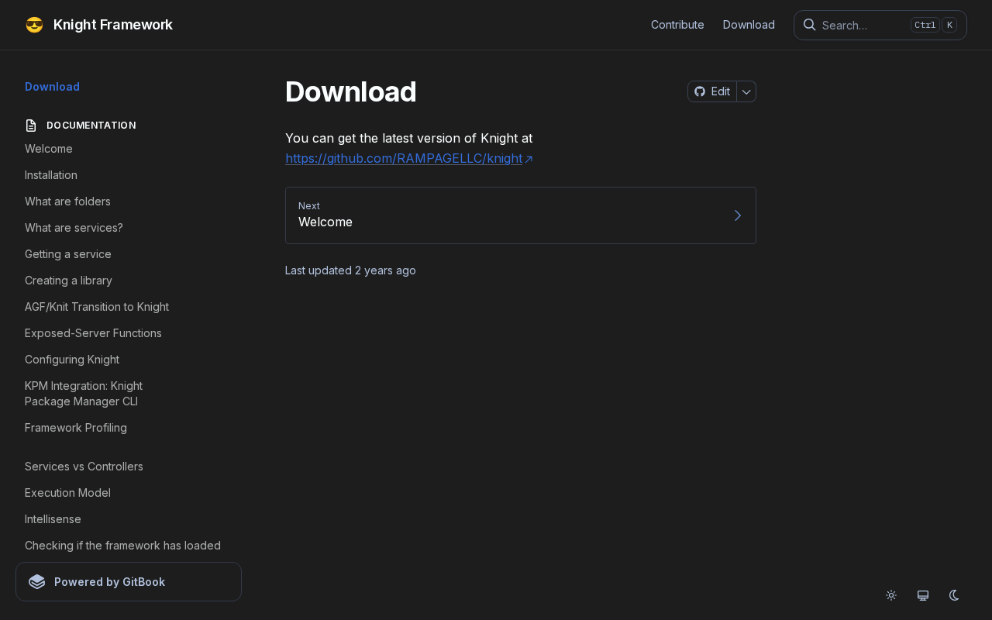Click the chevron on the Next Welcome card

[x=737, y=215]
